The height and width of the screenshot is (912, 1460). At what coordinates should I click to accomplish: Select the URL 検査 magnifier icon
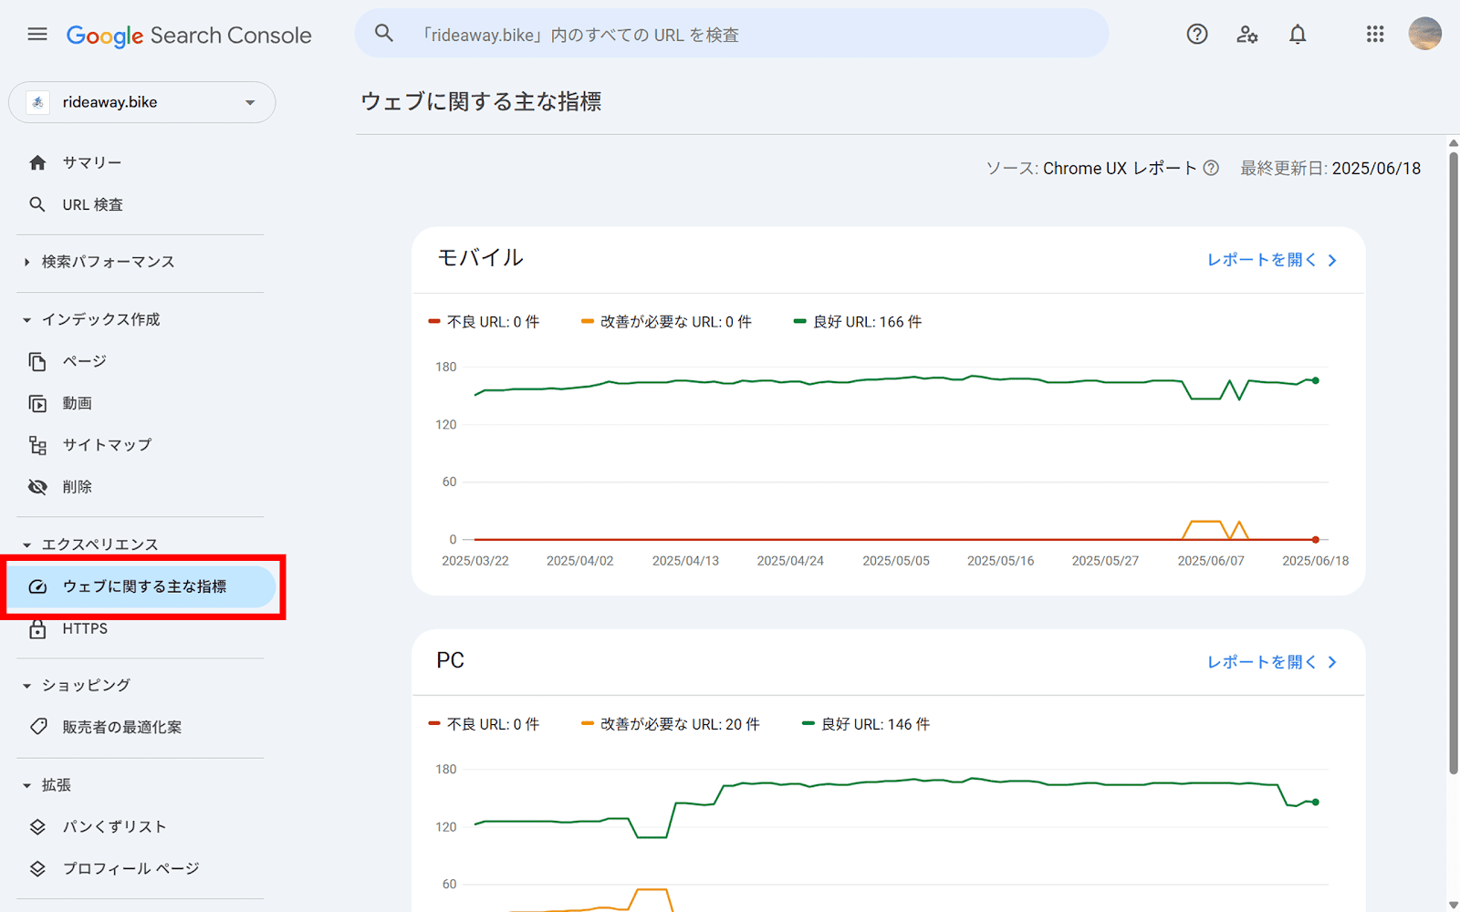pos(37,204)
